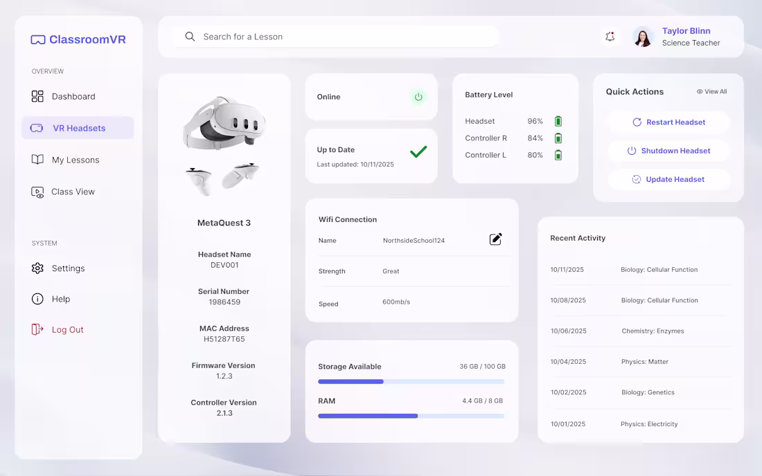This screenshot has width=762, height=476.
Task: Click the wifi Speed 600mb/s value
Action: click(396, 302)
